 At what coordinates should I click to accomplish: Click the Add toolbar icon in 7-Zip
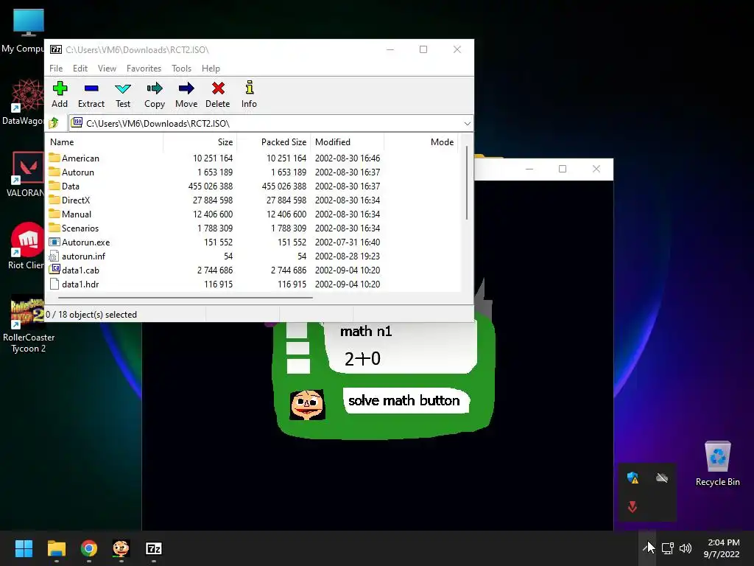pyautogui.click(x=60, y=94)
